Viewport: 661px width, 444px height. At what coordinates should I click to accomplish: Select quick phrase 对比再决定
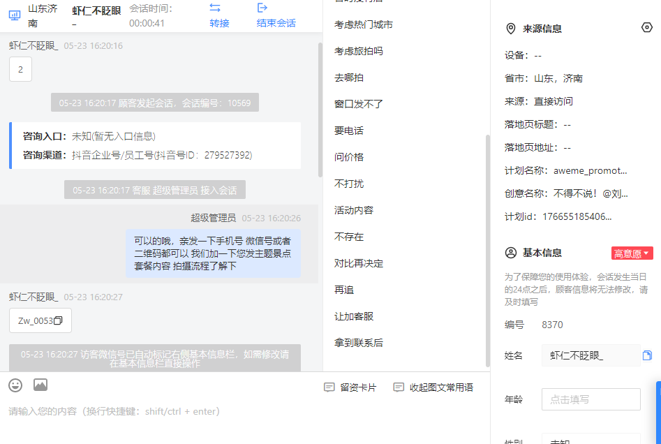[359, 263]
